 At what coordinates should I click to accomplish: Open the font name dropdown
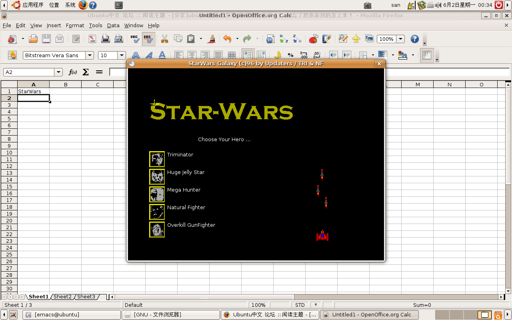tap(90, 55)
